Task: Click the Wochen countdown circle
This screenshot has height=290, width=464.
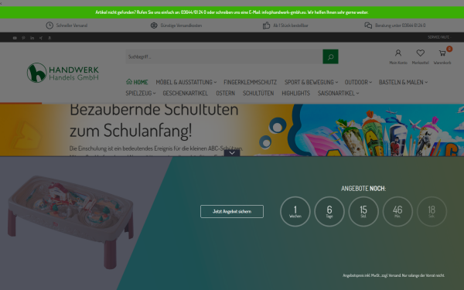Action: [295, 212]
